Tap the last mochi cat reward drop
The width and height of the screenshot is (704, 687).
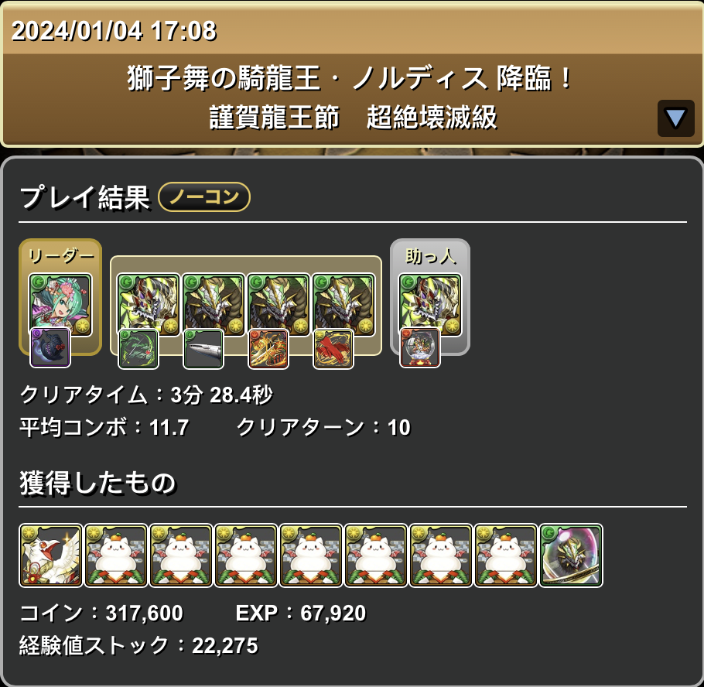[x=506, y=555]
